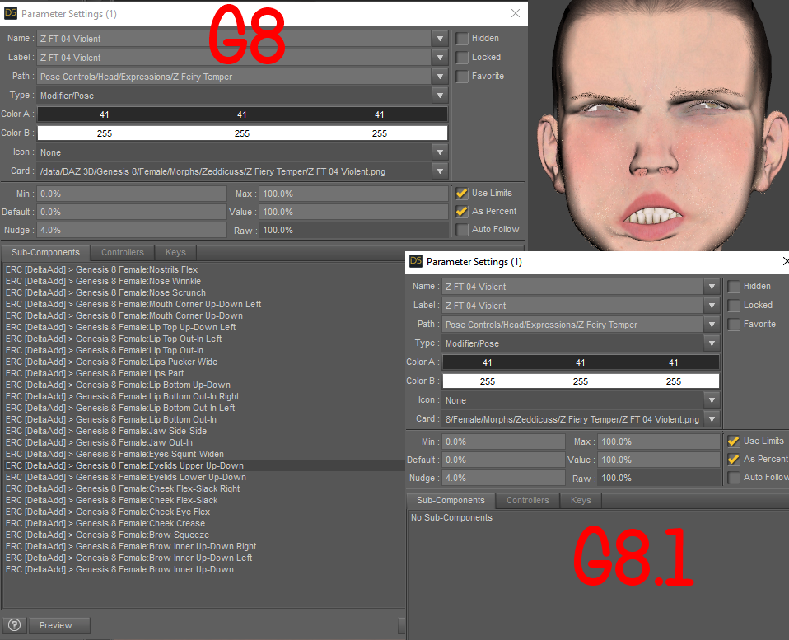Click Color A swatch in G8.1 window
789x640 pixels.
pos(581,362)
